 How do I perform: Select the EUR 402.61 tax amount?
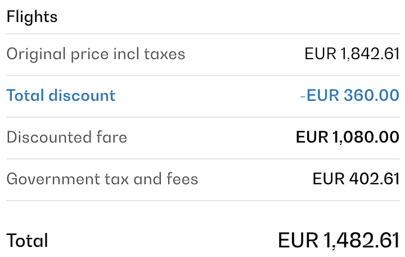coord(355,179)
